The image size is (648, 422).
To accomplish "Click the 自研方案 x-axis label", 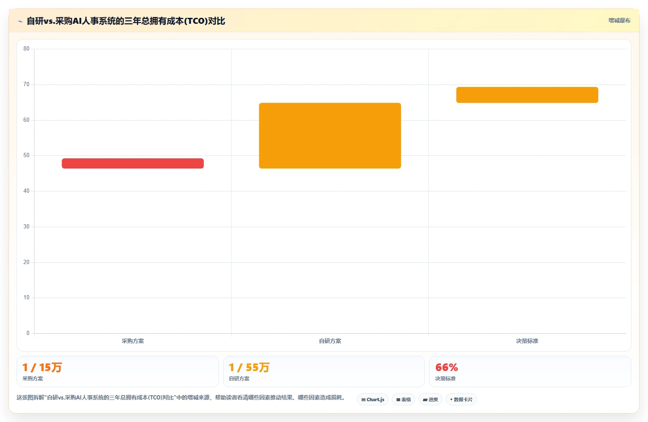I will (330, 341).
